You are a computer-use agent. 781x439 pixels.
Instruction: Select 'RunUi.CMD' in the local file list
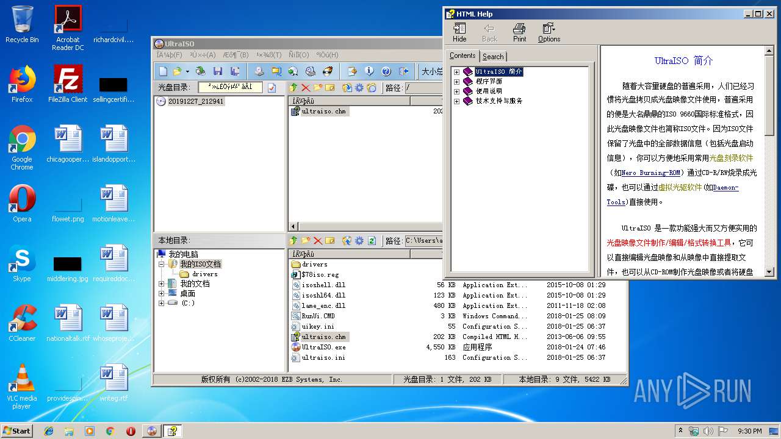click(318, 316)
